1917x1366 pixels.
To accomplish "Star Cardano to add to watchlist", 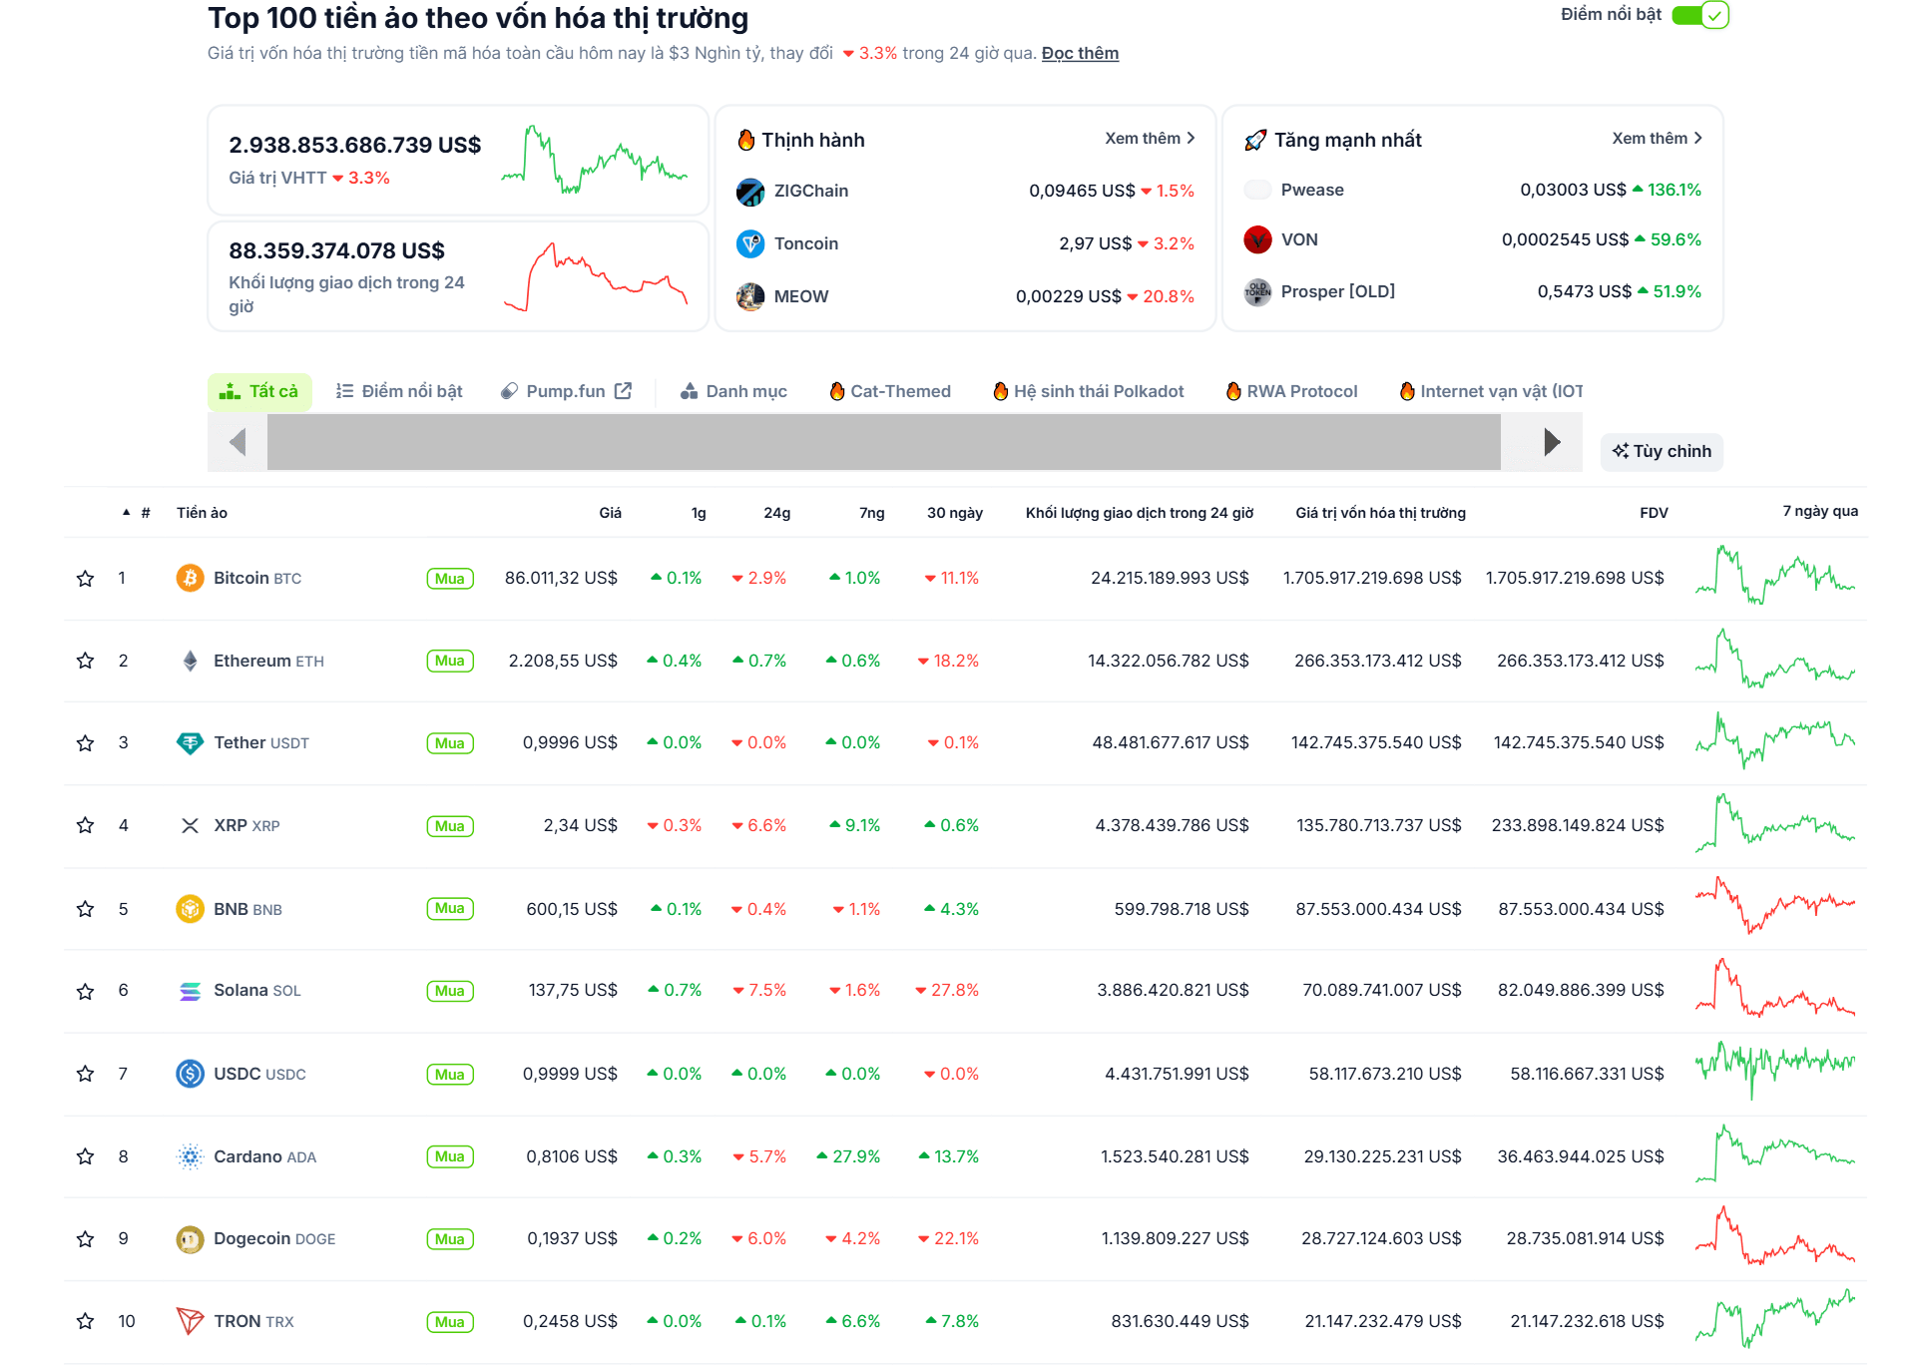I will point(86,1156).
